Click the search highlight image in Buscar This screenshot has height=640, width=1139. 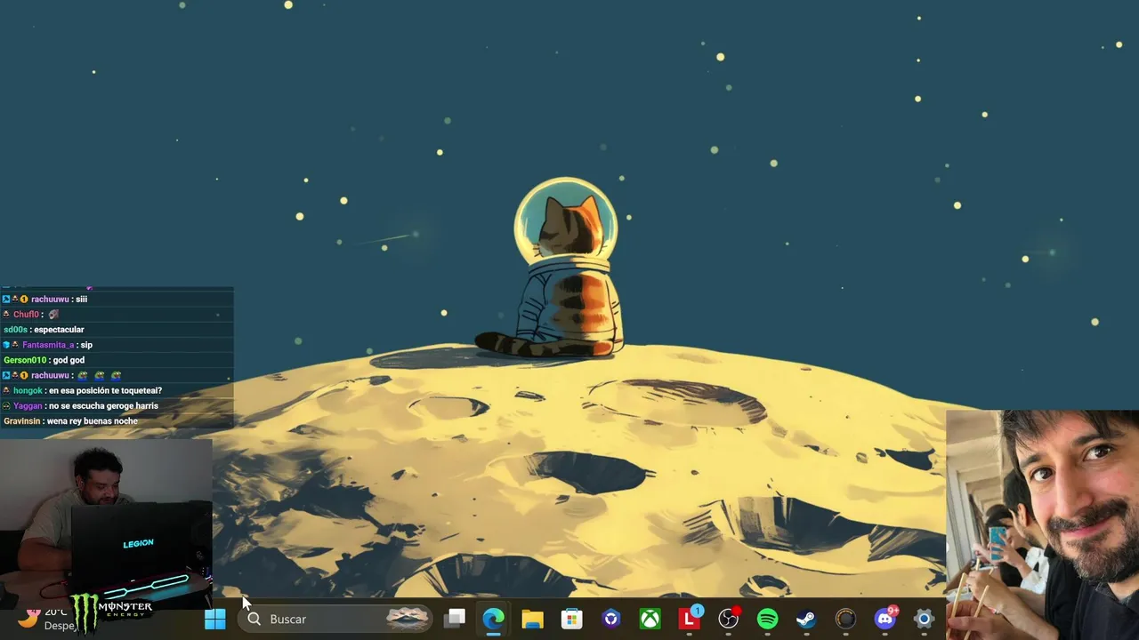408,619
